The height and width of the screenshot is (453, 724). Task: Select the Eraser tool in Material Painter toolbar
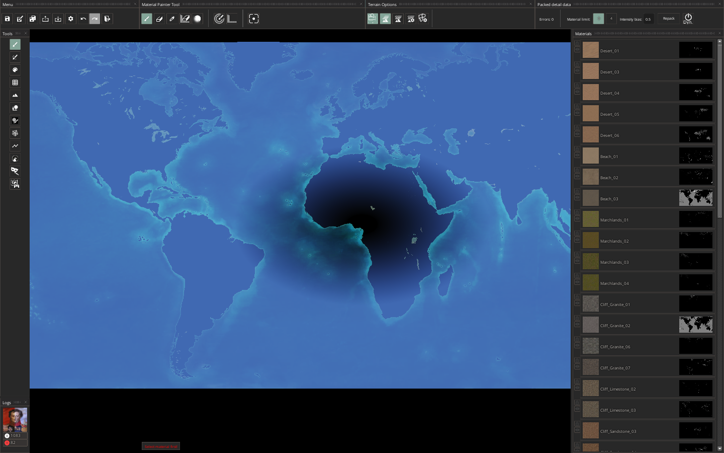(x=159, y=19)
